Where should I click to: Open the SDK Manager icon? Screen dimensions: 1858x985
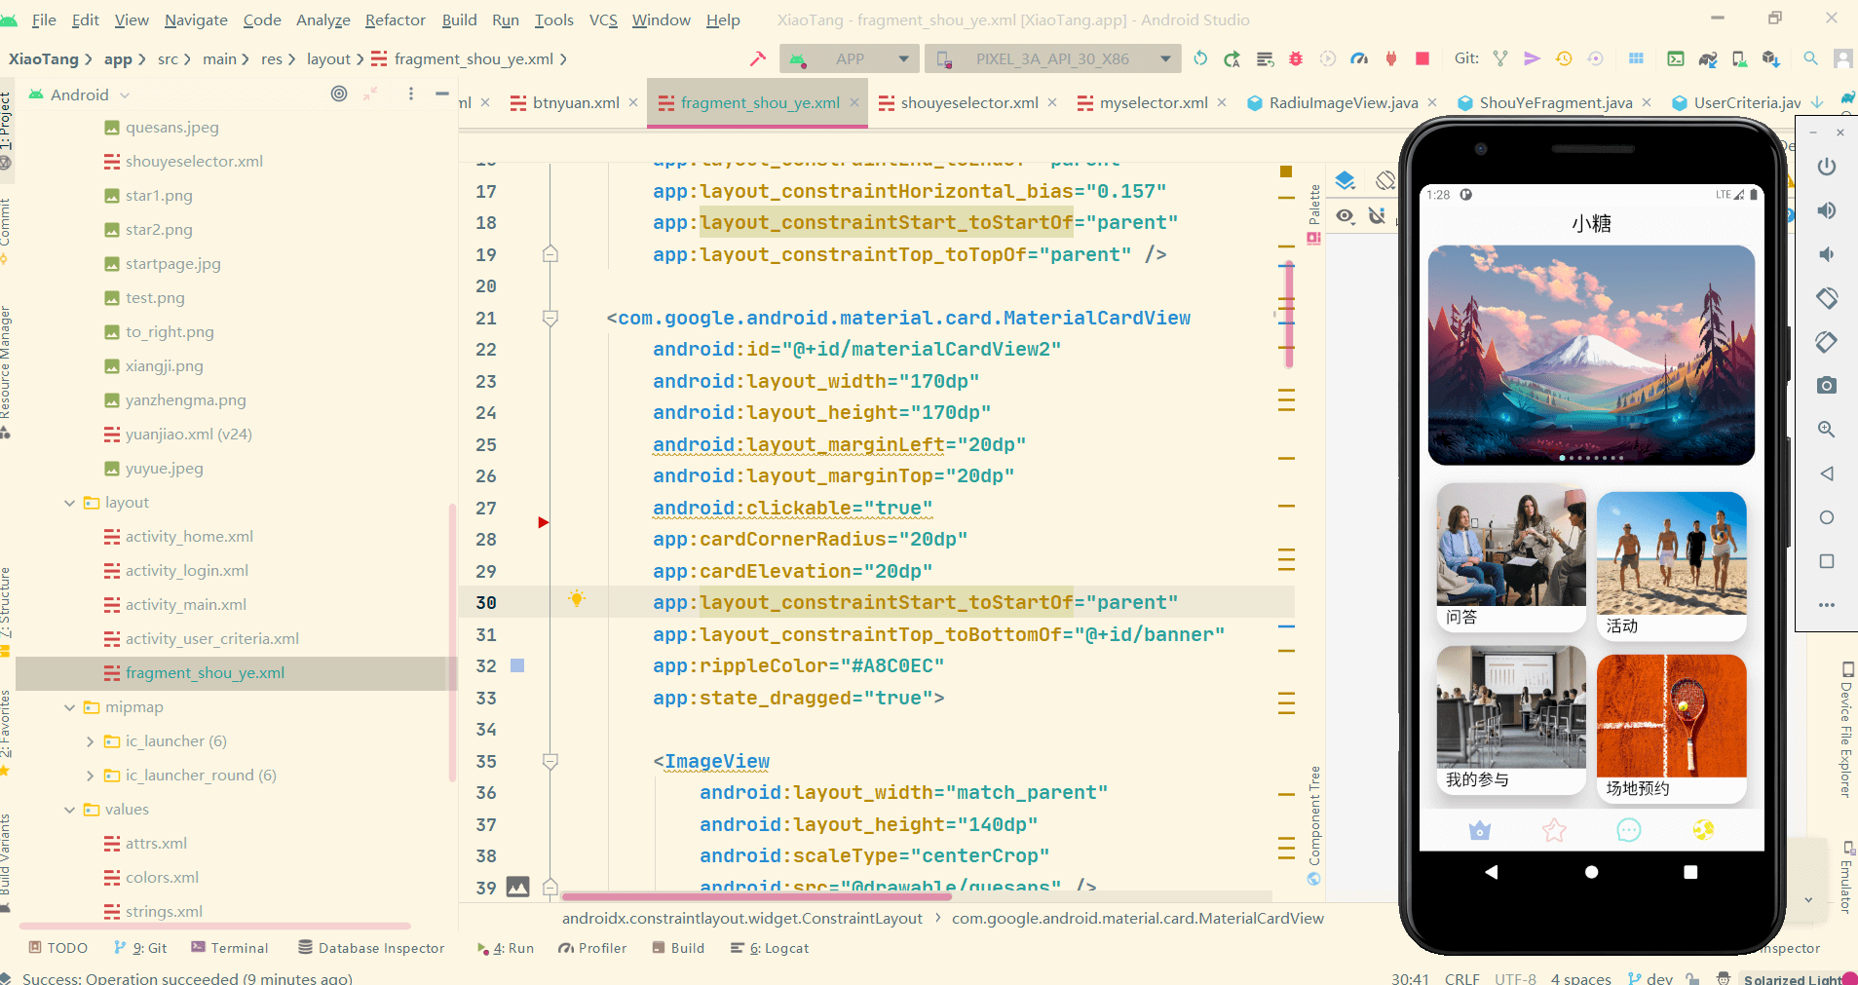tap(1771, 58)
